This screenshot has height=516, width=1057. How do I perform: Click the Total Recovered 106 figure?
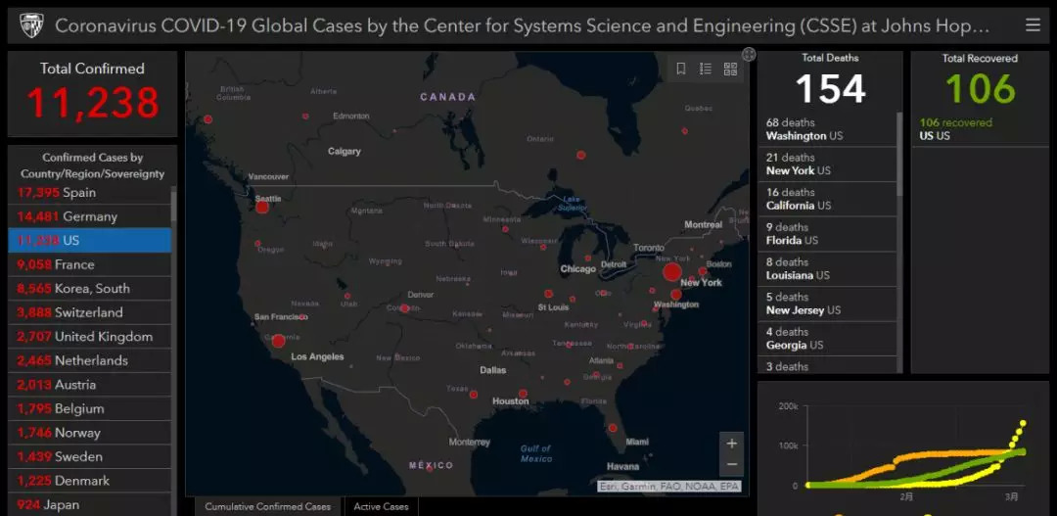tap(980, 88)
